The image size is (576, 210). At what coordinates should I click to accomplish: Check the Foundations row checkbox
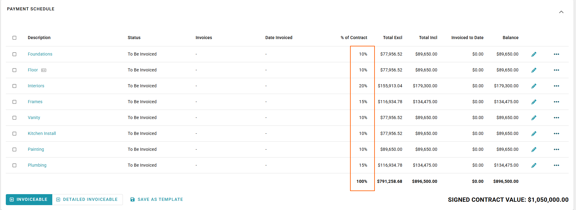(x=14, y=54)
